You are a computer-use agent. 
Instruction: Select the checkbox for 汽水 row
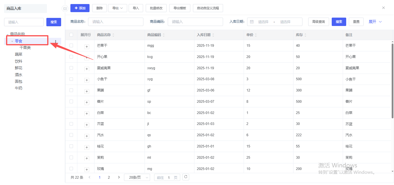71,135
